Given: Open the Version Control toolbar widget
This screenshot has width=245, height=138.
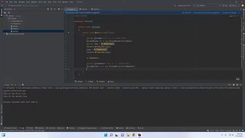Looking at the screenshot, I should (15, 5).
